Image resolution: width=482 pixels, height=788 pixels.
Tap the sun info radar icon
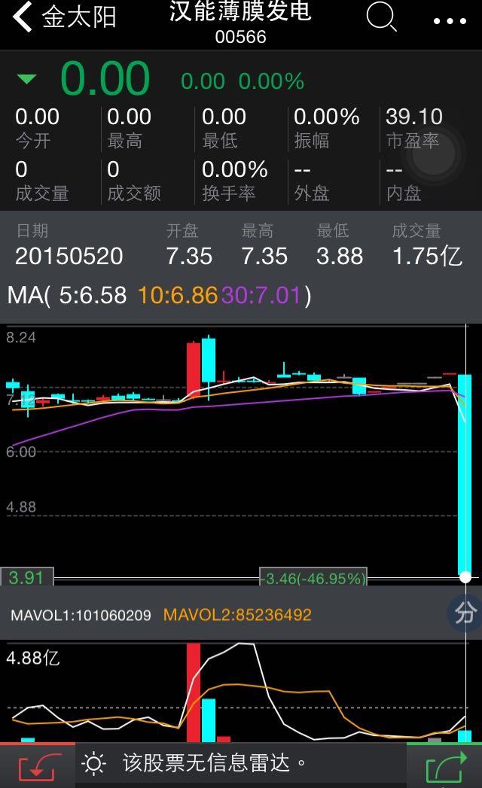tap(93, 764)
